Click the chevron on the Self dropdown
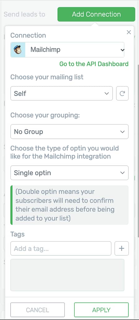The image size is (139, 320). point(107,93)
